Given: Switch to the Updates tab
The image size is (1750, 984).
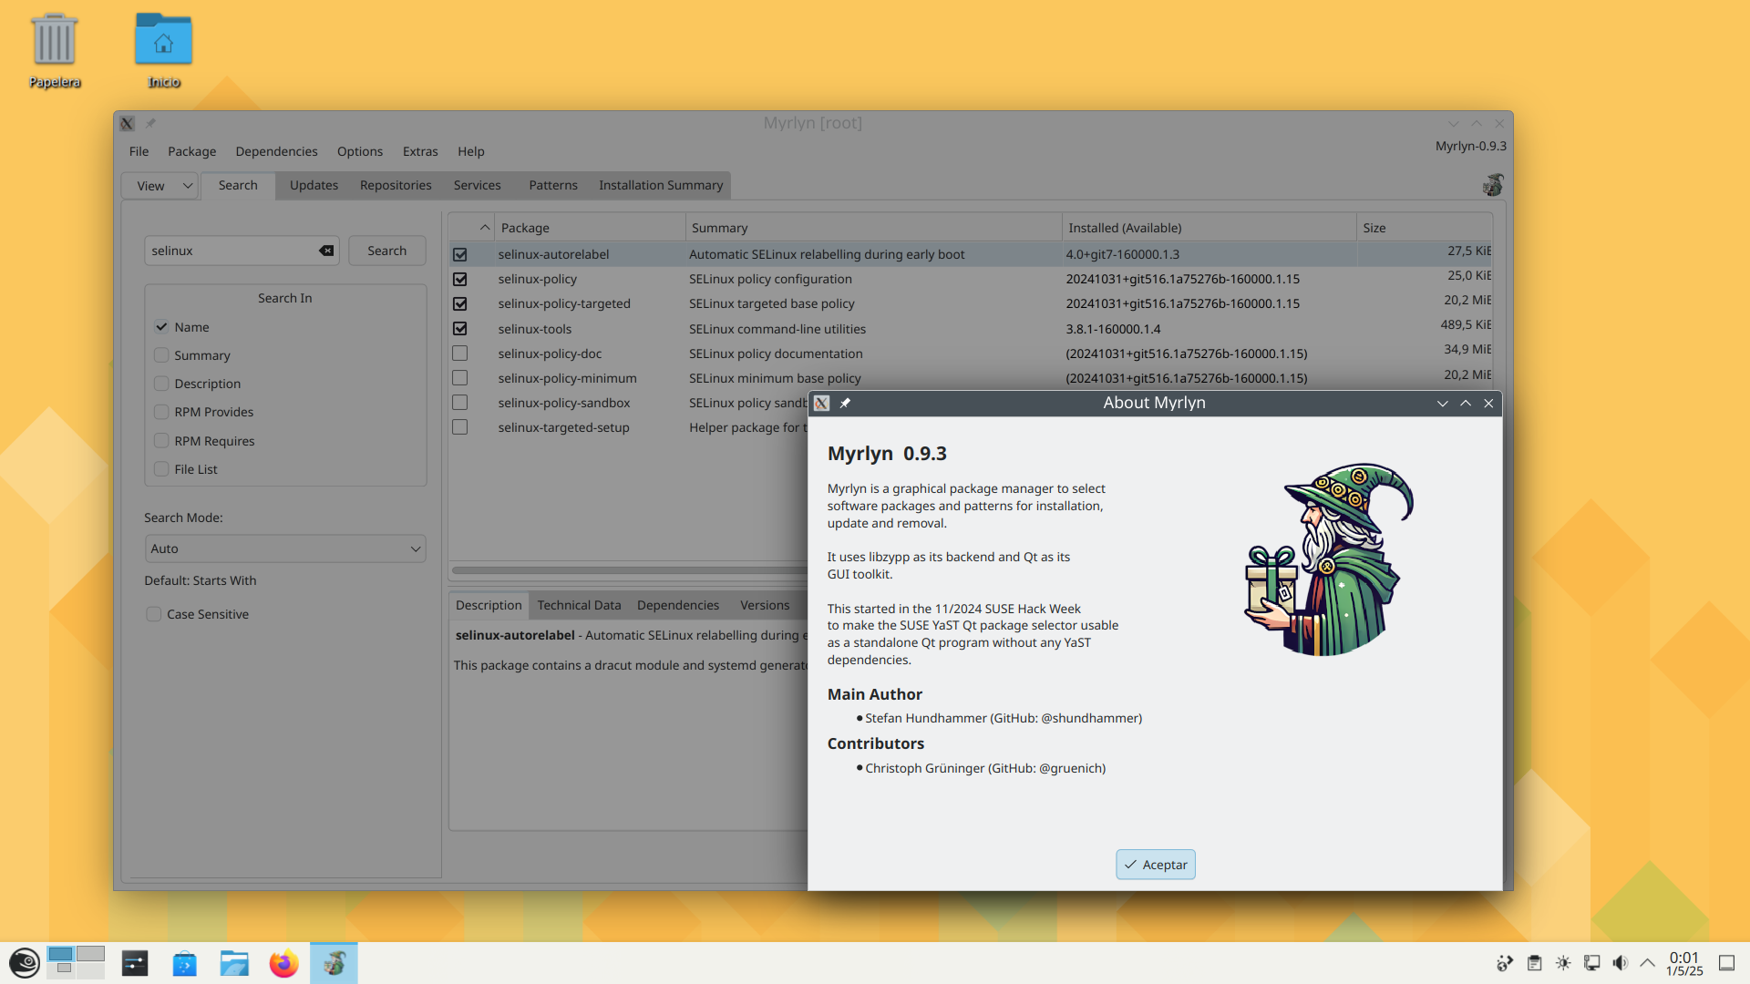Looking at the screenshot, I should [x=314, y=185].
